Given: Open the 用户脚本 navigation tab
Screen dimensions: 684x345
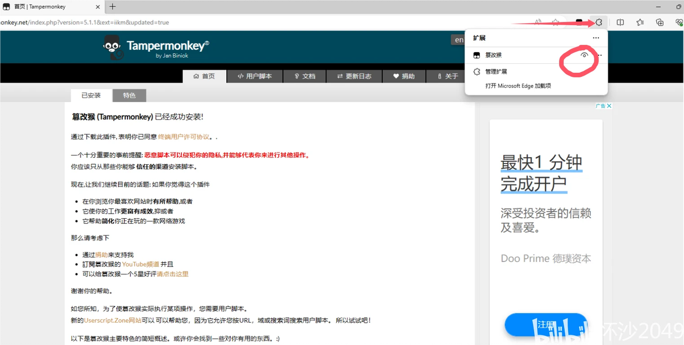Looking at the screenshot, I should pyautogui.click(x=255, y=76).
